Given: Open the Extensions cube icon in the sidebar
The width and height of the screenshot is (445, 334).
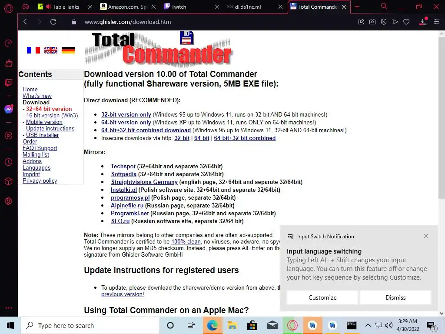Looking at the screenshot, I should pos(9,181).
